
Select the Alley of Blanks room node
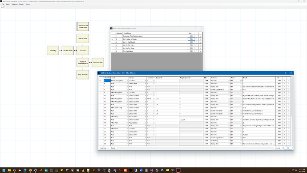pos(83,75)
